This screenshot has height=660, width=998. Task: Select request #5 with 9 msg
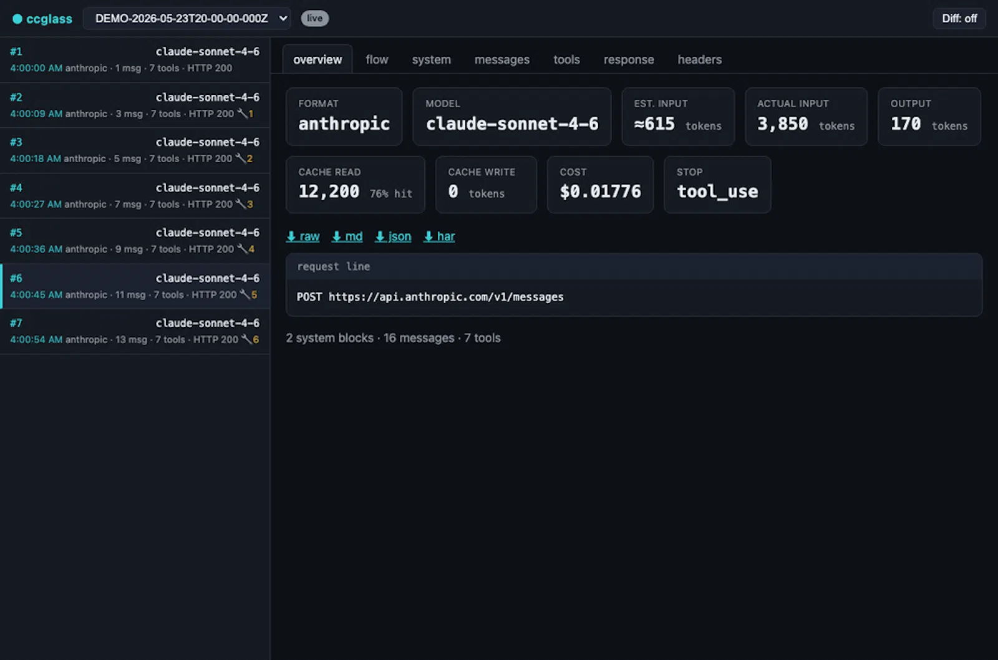tap(135, 241)
